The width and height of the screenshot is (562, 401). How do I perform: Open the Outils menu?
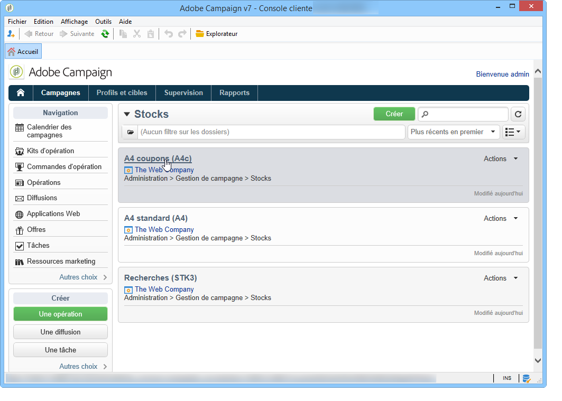point(103,22)
